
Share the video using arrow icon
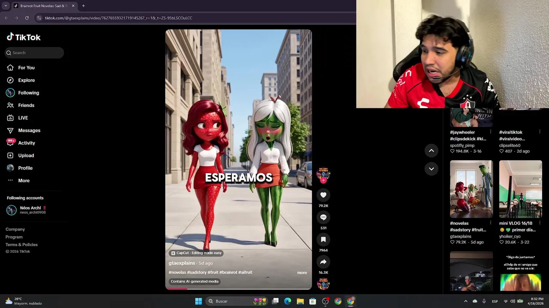coord(323,262)
